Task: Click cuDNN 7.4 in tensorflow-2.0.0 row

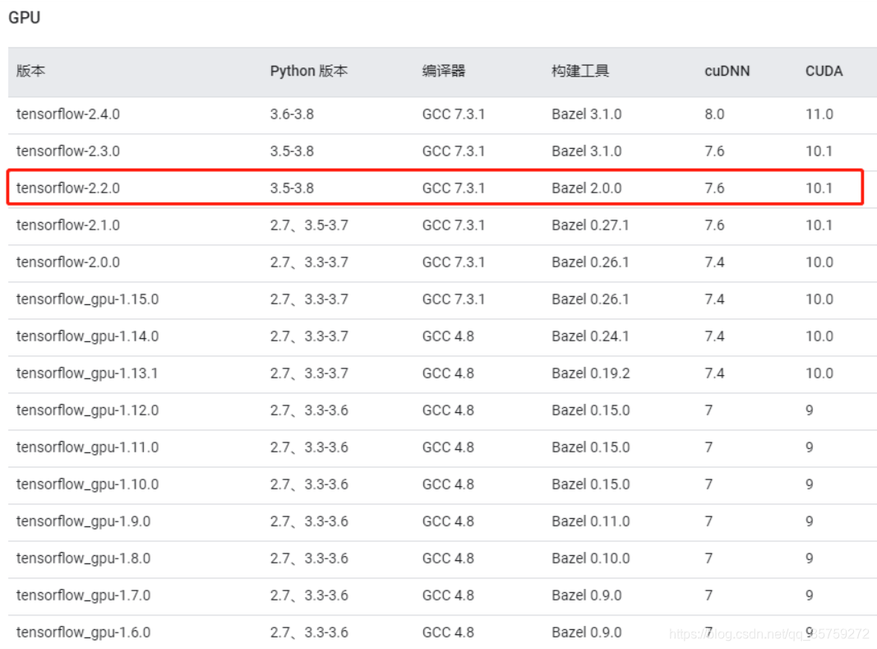Action: [x=714, y=262]
